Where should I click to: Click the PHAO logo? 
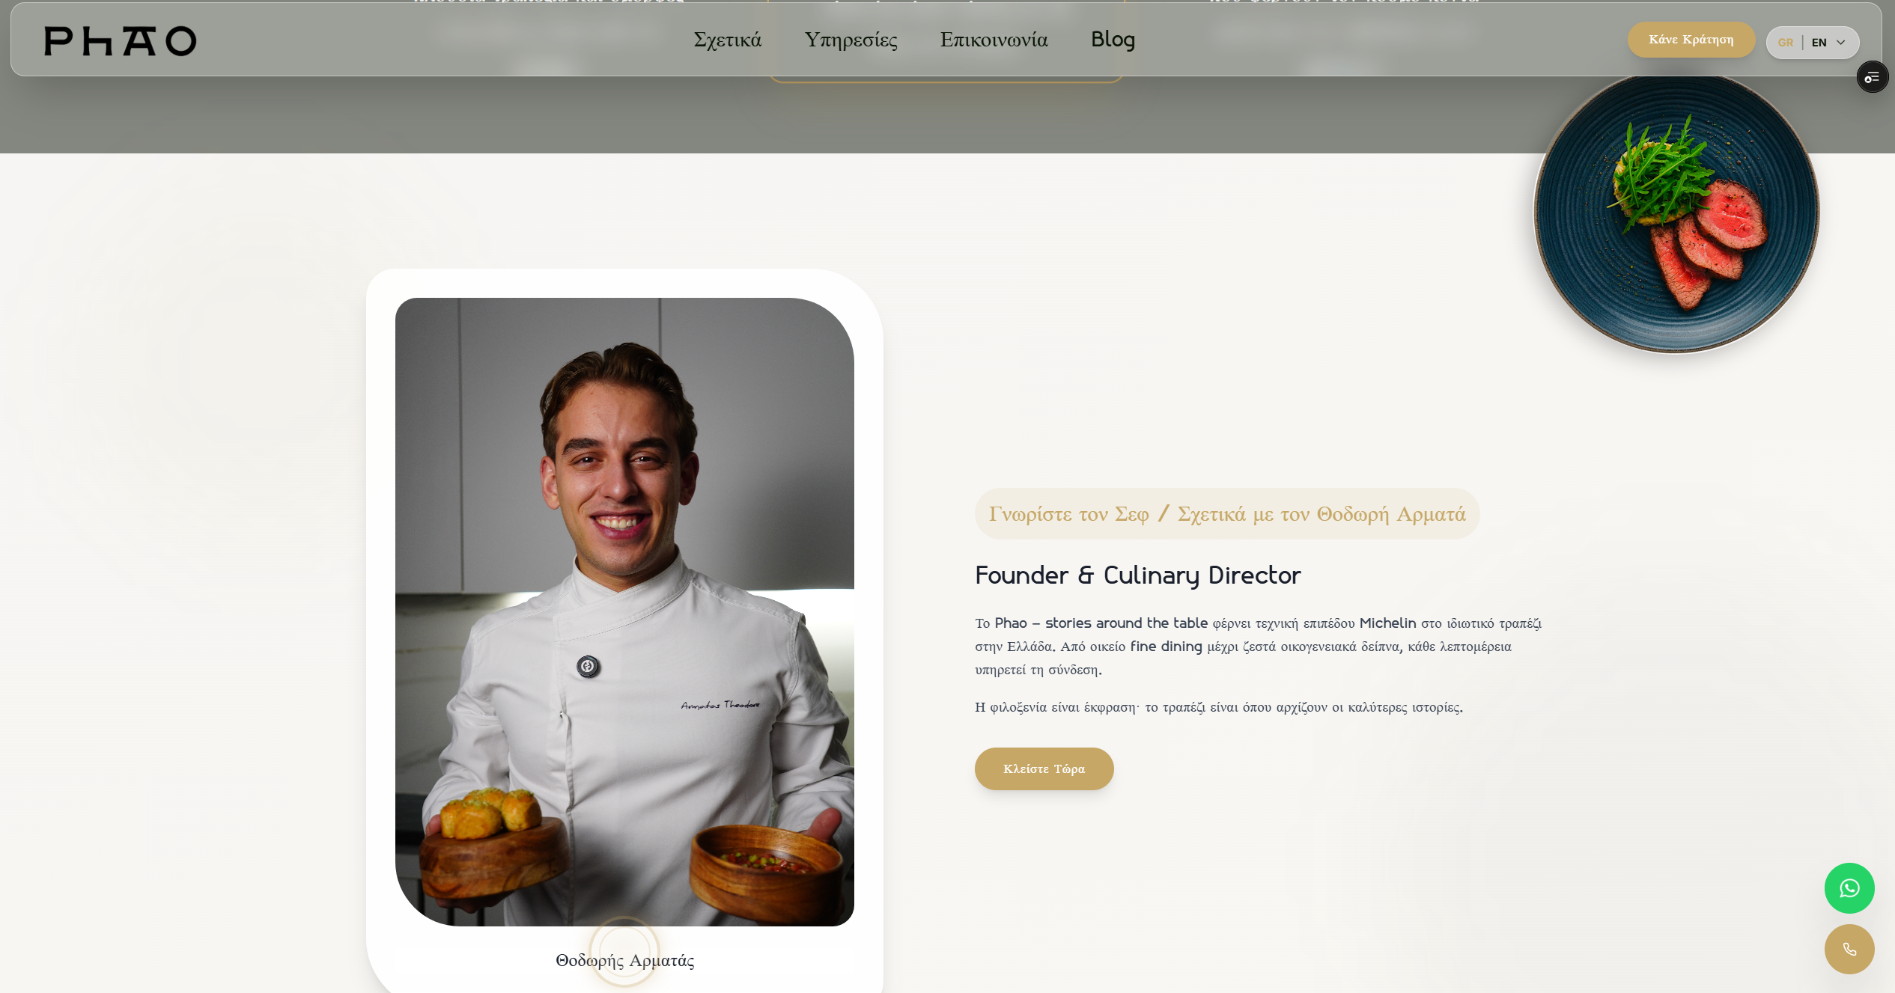click(x=121, y=41)
